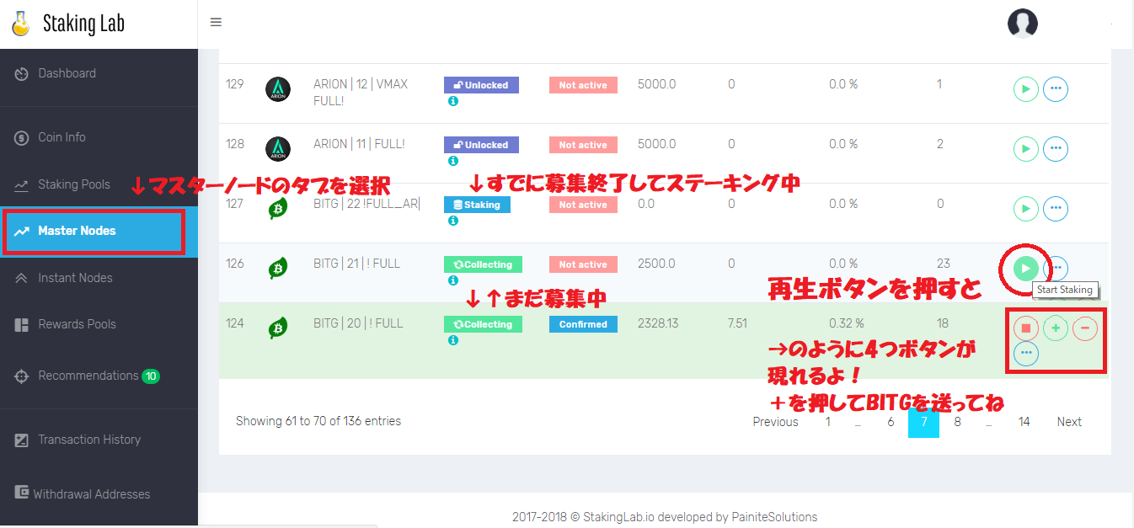The image size is (1134, 528).
Task: Go to page 1 in pagination
Action: tap(827, 422)
